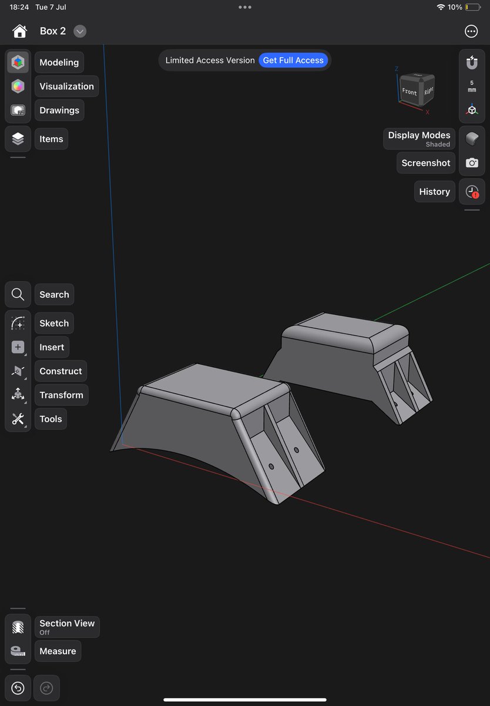This screenshot has height=706, width=490.
Task: Expand the Transform tools icon
Action: pos(18,395)
